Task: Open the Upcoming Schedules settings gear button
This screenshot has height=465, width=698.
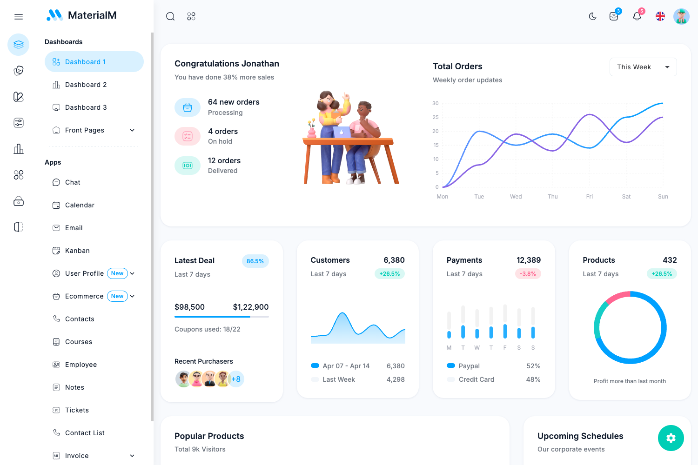Action: [671, 438]
